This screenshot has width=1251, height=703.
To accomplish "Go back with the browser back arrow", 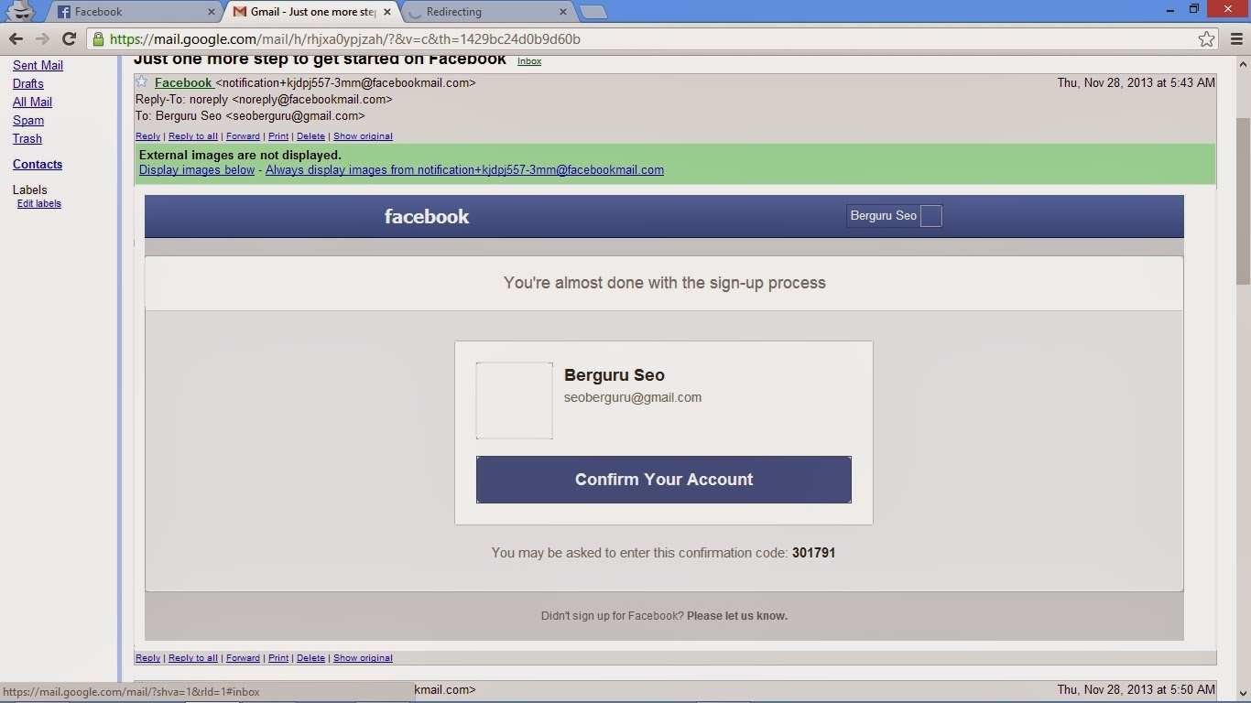I will click(x=16, y=38).
